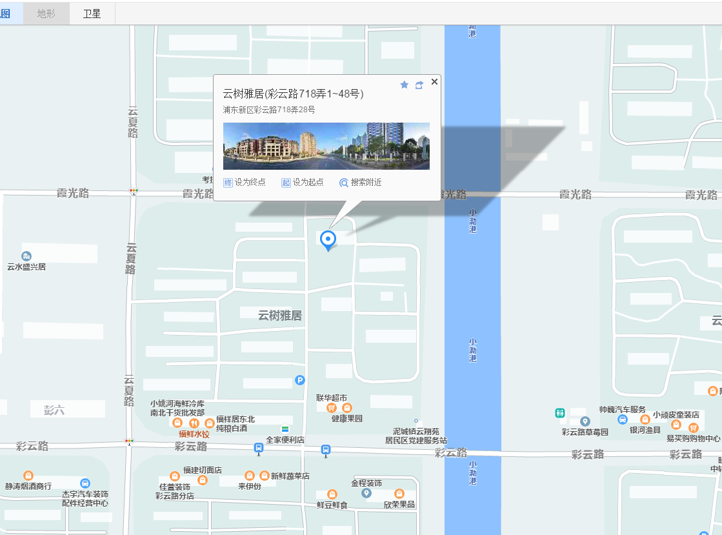722x535 pixels.
Task: Click 设为终点 to set destination
Action: 244,183
